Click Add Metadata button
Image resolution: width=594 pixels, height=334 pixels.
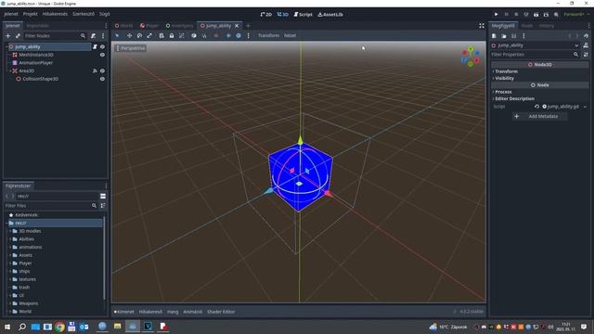point(539,116)
